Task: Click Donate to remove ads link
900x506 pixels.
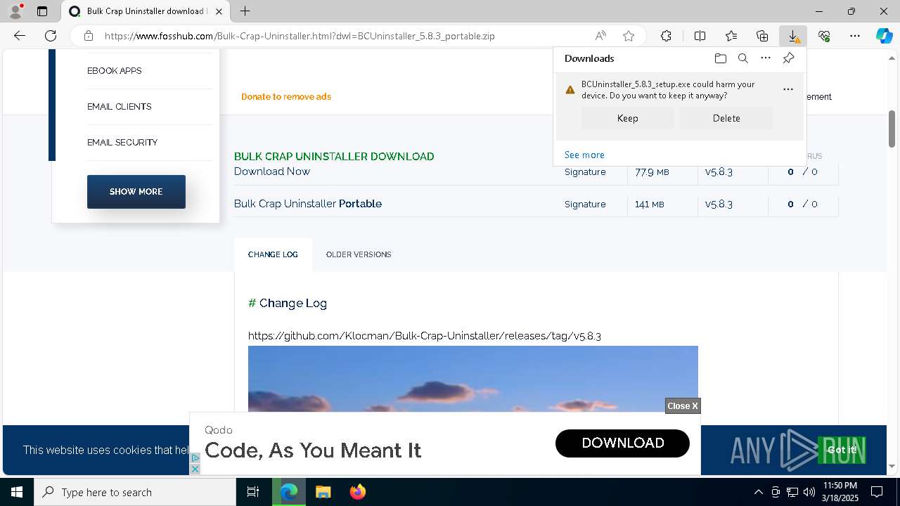Action: pyautogui.click(x=286, y=97)
